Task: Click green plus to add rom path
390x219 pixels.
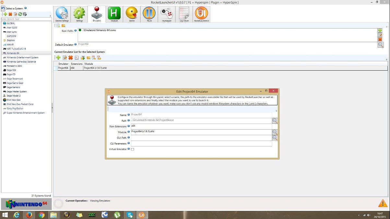Action: pyautogui.click(x=380, y=30)
